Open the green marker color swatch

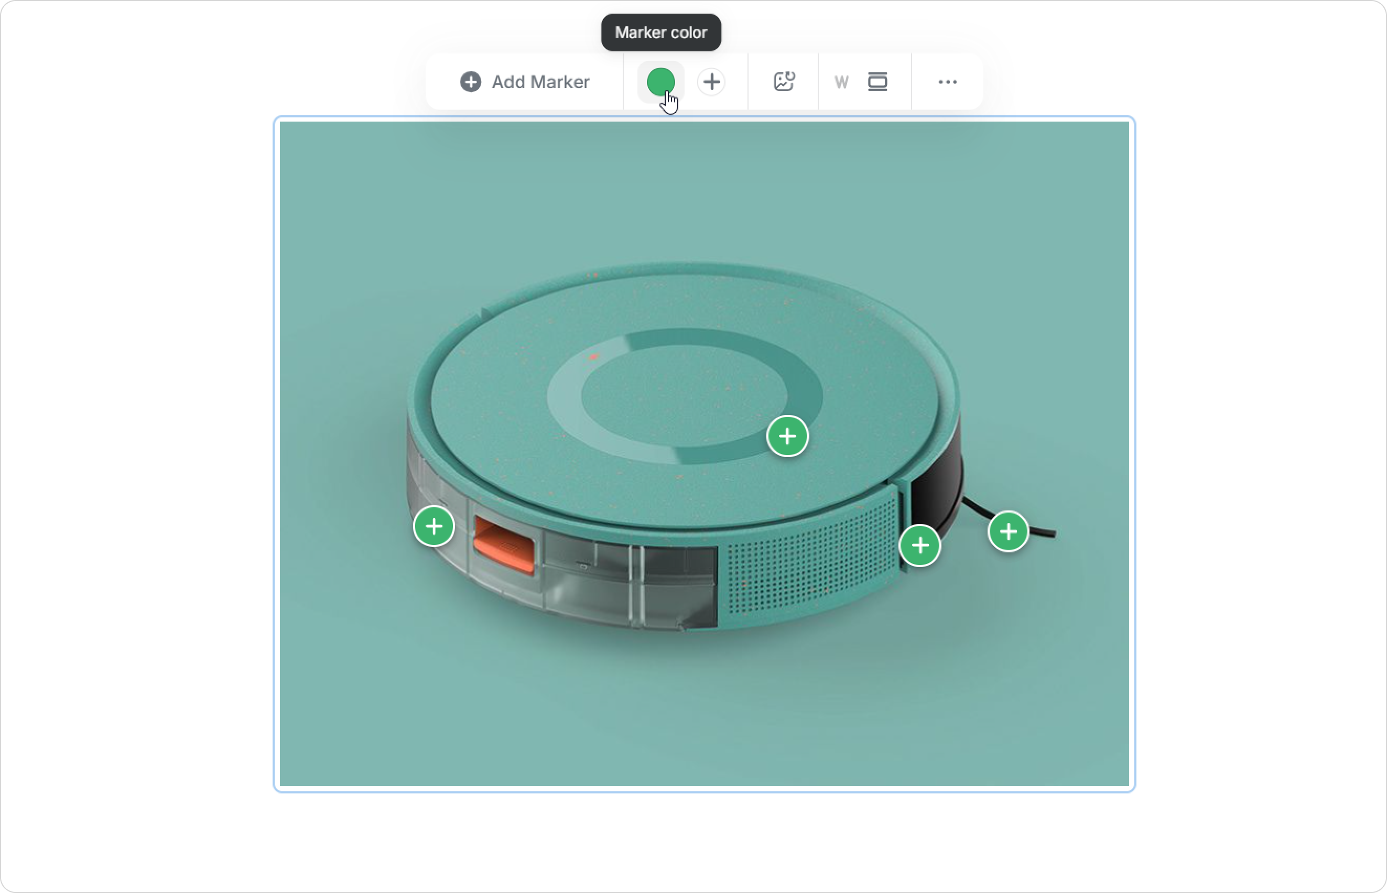(x=660, y=82)
